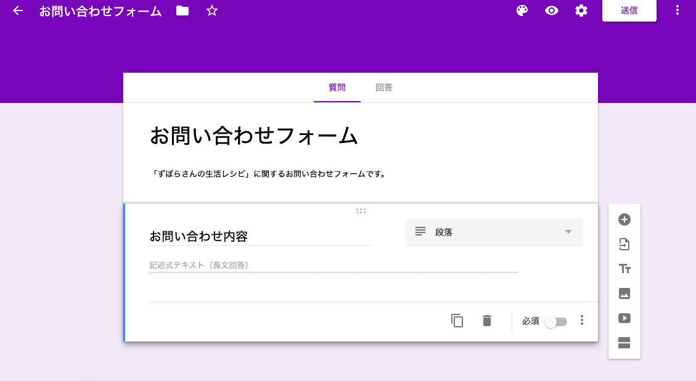Edit the question title お問い合わせ内容
Viewport: 696px width, 381px height.
(260, 236)
